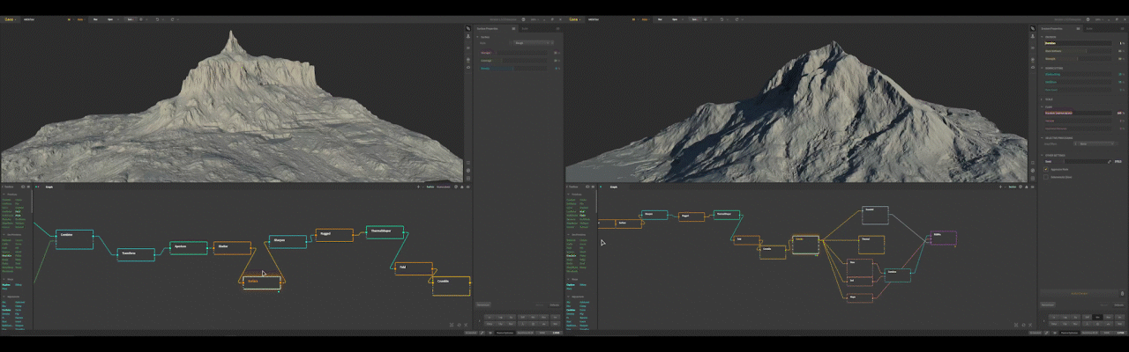Select the Aperture node in left graph

[x=188, y=248]
